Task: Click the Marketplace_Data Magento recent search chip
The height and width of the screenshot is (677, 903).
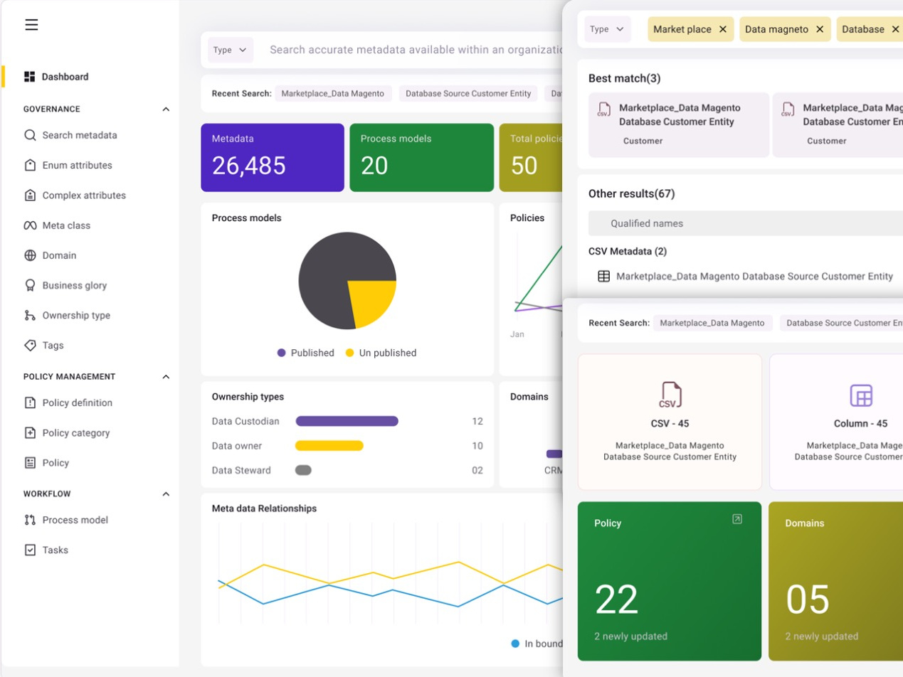Action: 713,323
